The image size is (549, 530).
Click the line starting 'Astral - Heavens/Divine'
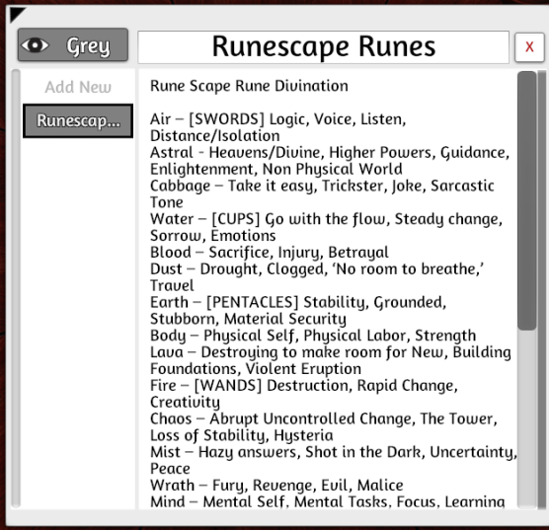330,152
